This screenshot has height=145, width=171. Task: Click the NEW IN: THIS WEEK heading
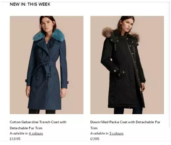[30, 4]
